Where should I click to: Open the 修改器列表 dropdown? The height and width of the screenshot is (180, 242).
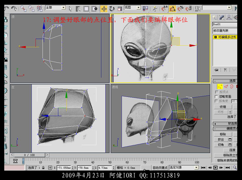point(225,31)
